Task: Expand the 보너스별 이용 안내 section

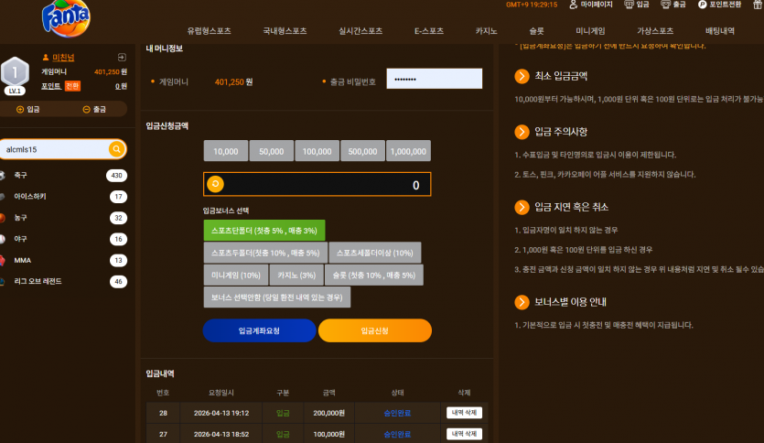Action: pos(522,302)
